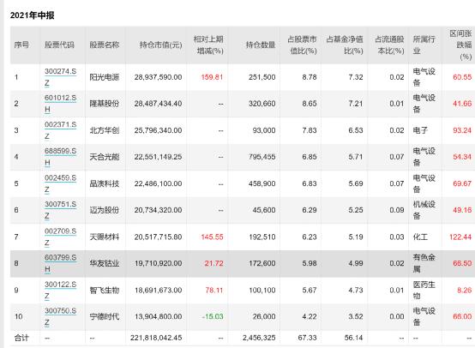Open stock code link 300750.SZ
The image size is (475, 348).
point(60,316)
